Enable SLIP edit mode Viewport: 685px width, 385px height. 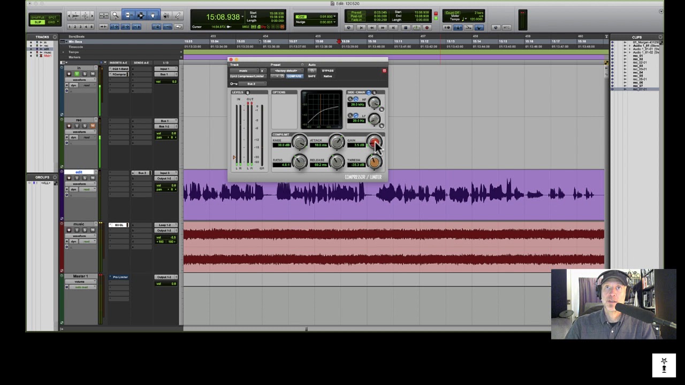coord(37,22)
